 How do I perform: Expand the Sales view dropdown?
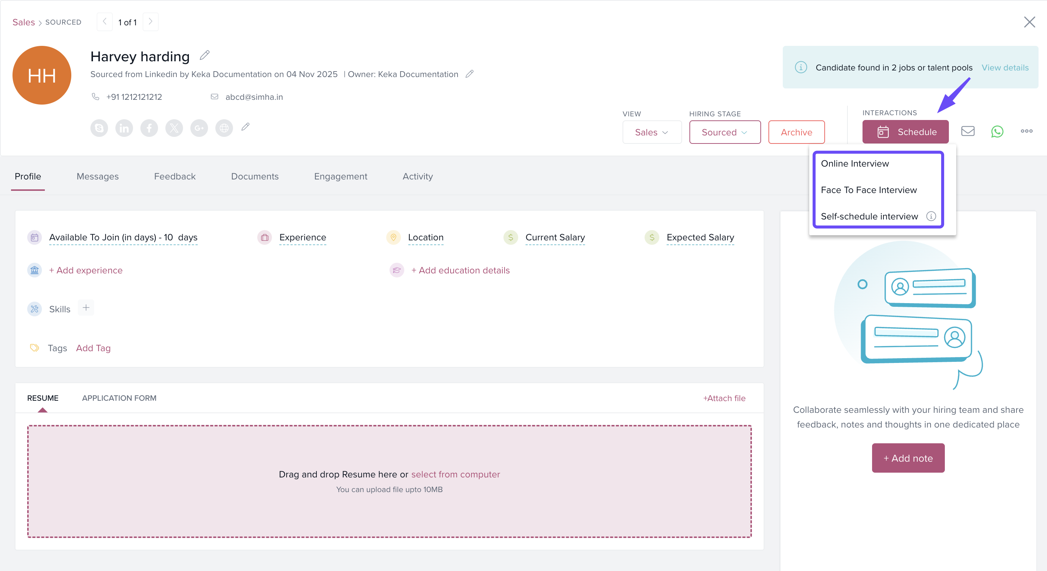652,132
